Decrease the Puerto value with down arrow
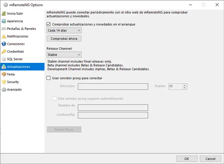The width and height of the screenshot is (224, 164). click(x=185, y=88)
